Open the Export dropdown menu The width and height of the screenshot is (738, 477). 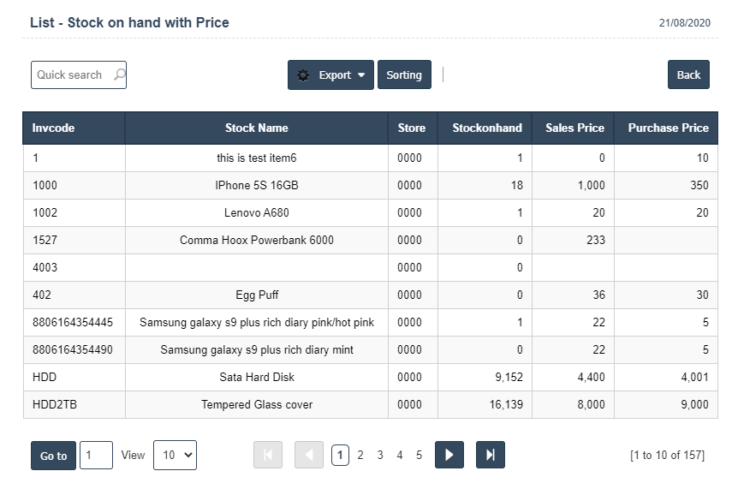[330, 75]
